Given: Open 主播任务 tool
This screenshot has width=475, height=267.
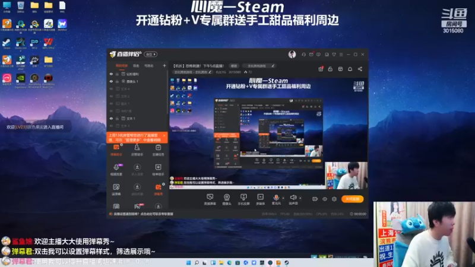Looking at the screenshot, I should 158,150.
